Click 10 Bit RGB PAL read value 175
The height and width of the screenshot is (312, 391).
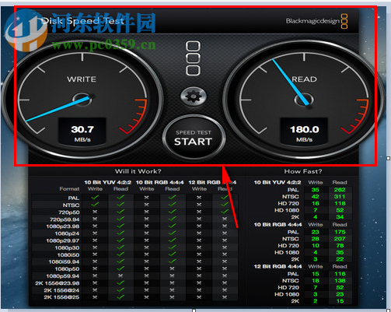coord(340,232)
